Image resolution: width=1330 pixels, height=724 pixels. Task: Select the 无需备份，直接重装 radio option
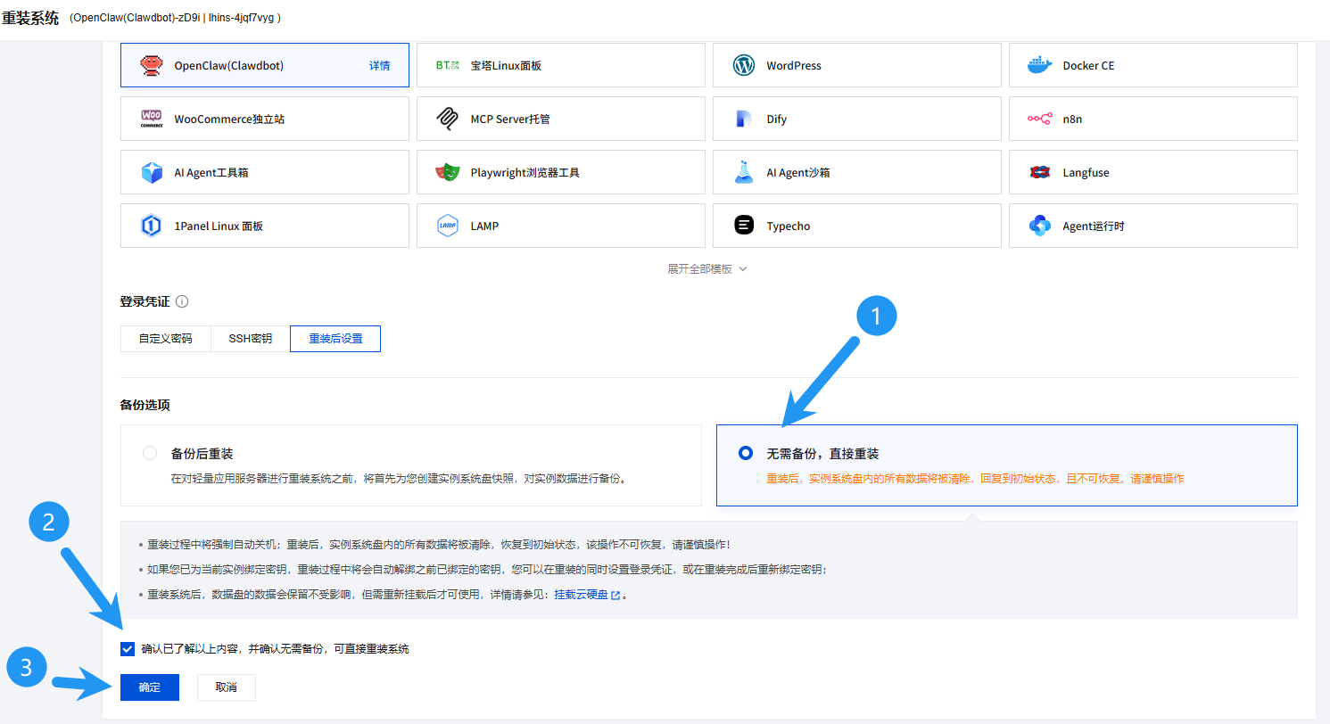746,453
